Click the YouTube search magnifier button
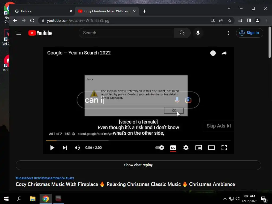The height and width of the screenshot is (204, 272). pyautogui.click(x=182, y=33)
